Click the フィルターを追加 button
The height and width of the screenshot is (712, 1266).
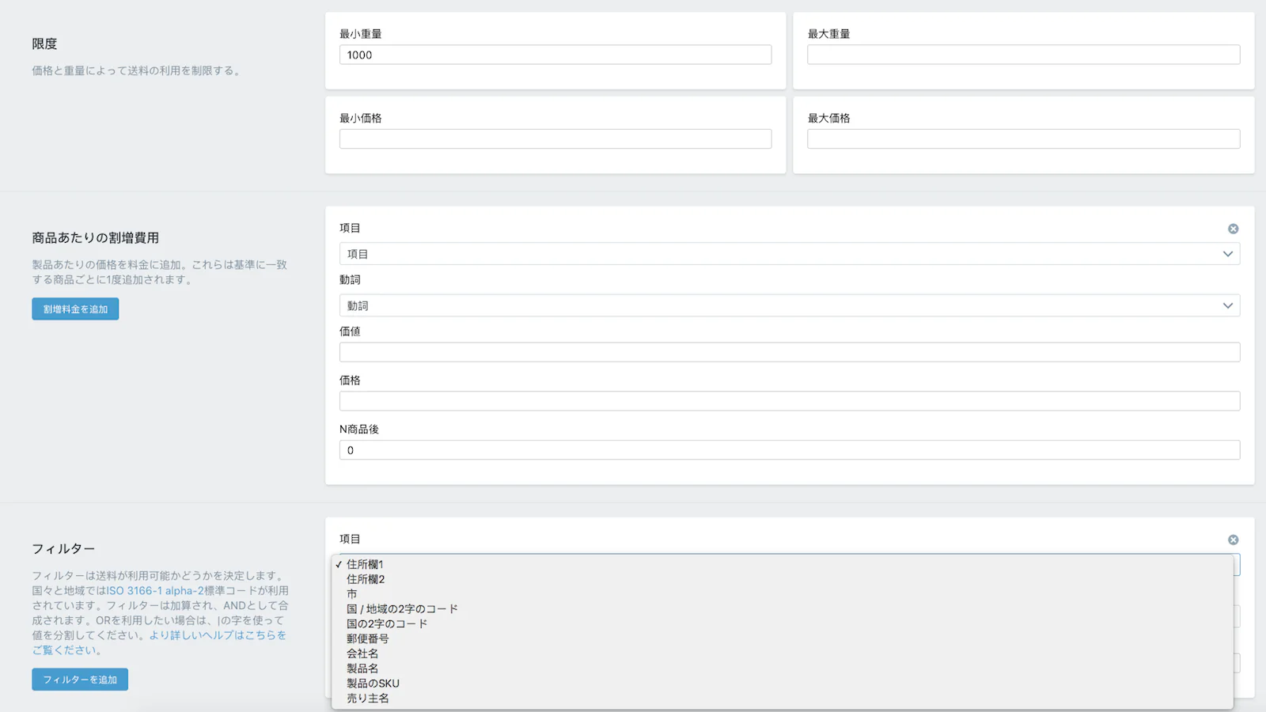pos(80,680)
